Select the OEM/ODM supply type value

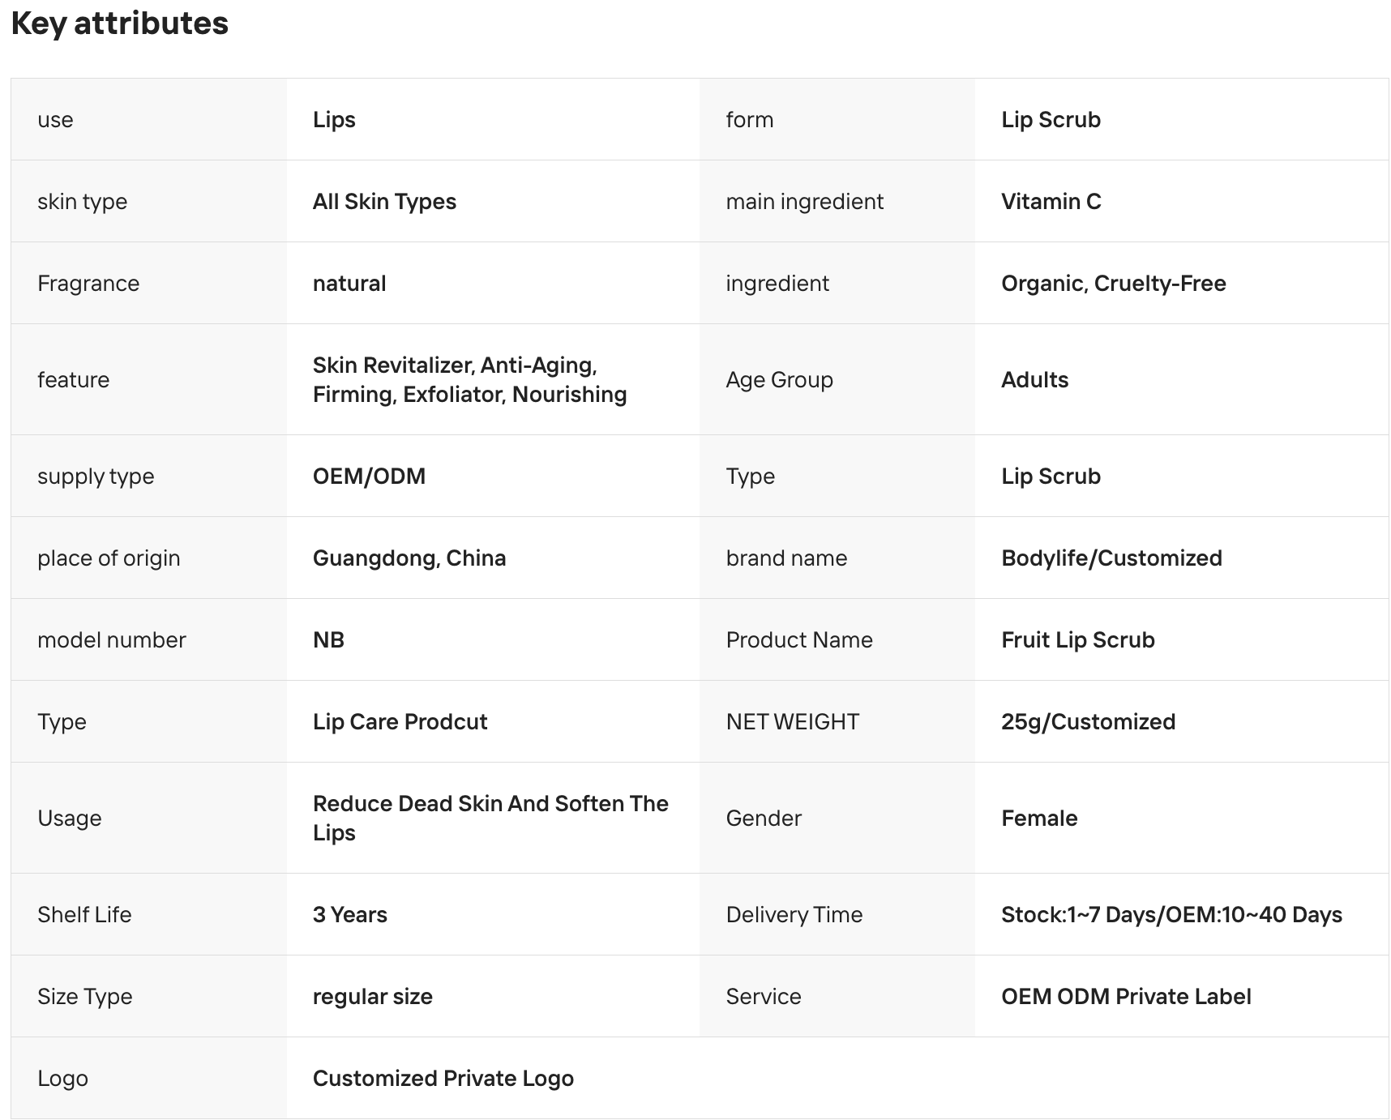pyautogui.click(x=369, y=477)
